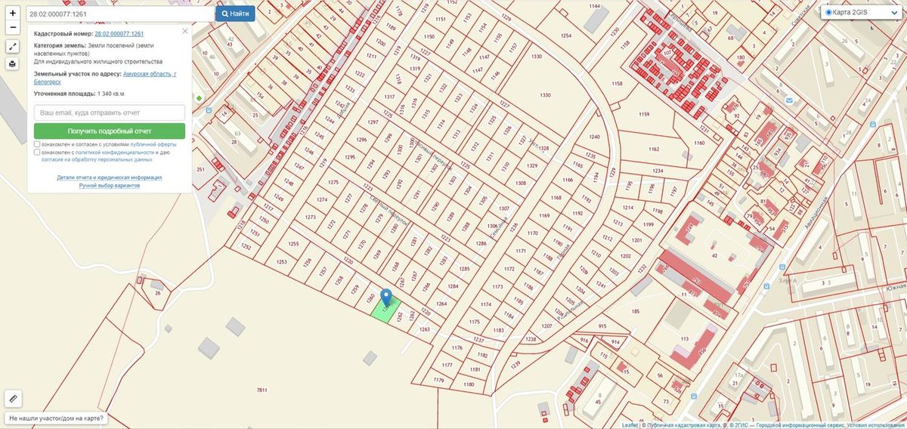The image size is (907, 429).
Task: Click parcel labeled 1179
Action: pos(438,381)
